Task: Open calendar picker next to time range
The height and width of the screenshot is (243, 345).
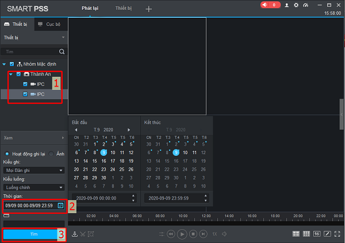Action: pyautogui.click(x=60, y=205)
